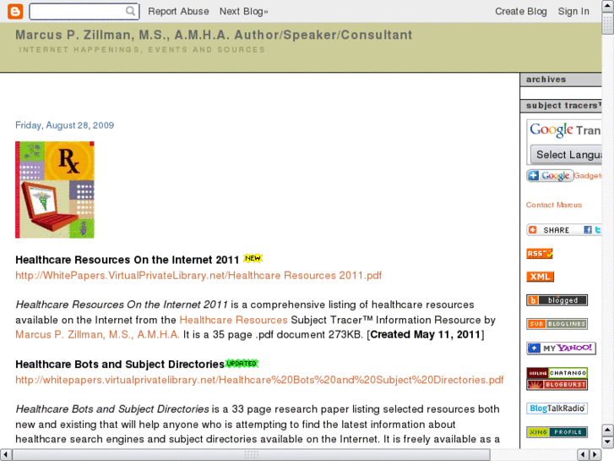
Task: Click the green UPDATED badge icon
Action: 242,364
